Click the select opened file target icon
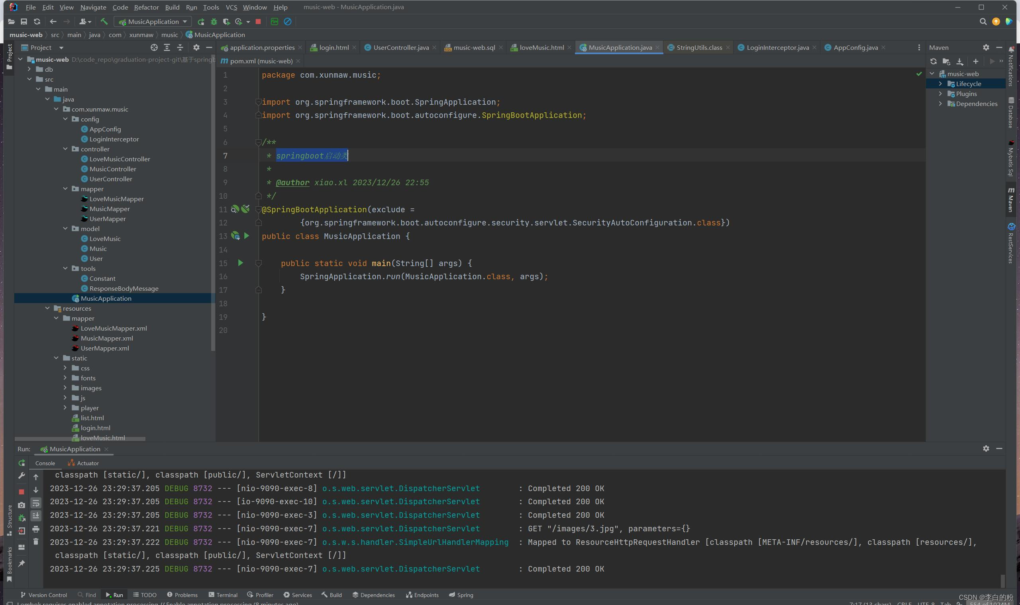Image resolution: width=1020 pixels, height=605 pixels. (154, 48)
